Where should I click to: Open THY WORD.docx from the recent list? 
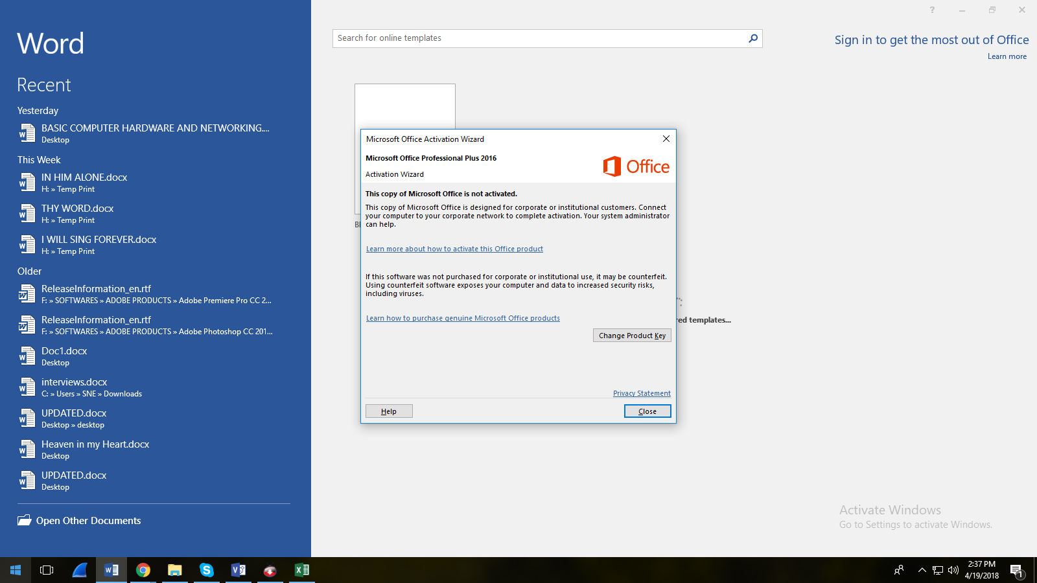[156, 214]
